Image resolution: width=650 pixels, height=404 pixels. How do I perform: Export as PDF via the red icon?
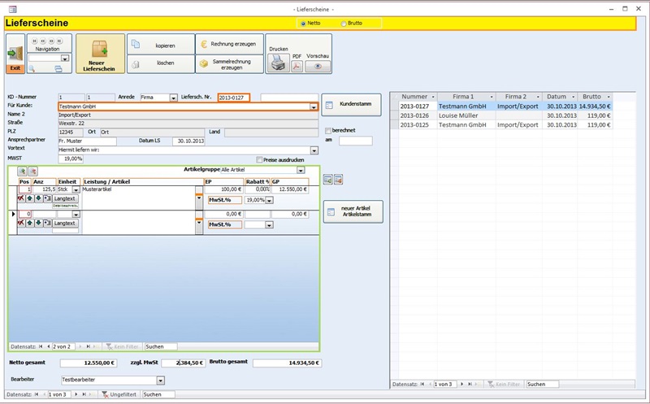pos(297,67)
